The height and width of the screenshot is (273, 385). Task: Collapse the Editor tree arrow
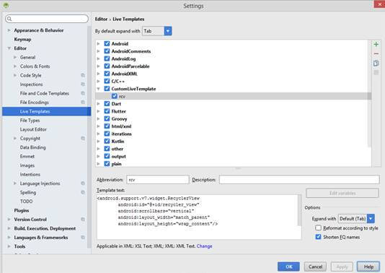(9, 48)
